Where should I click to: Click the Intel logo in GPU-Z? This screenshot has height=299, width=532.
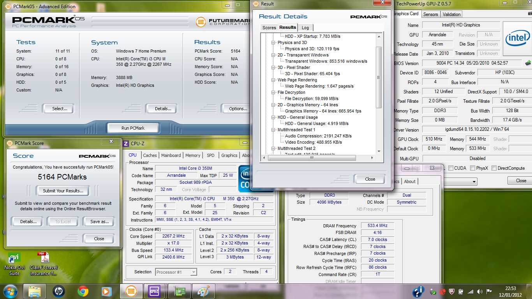point(517,38)
